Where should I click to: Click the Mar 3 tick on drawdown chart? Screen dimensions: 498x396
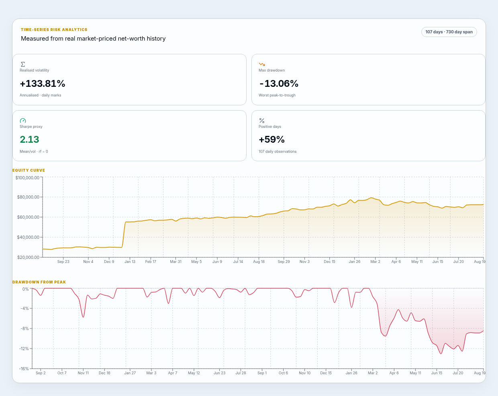point(151,373)
